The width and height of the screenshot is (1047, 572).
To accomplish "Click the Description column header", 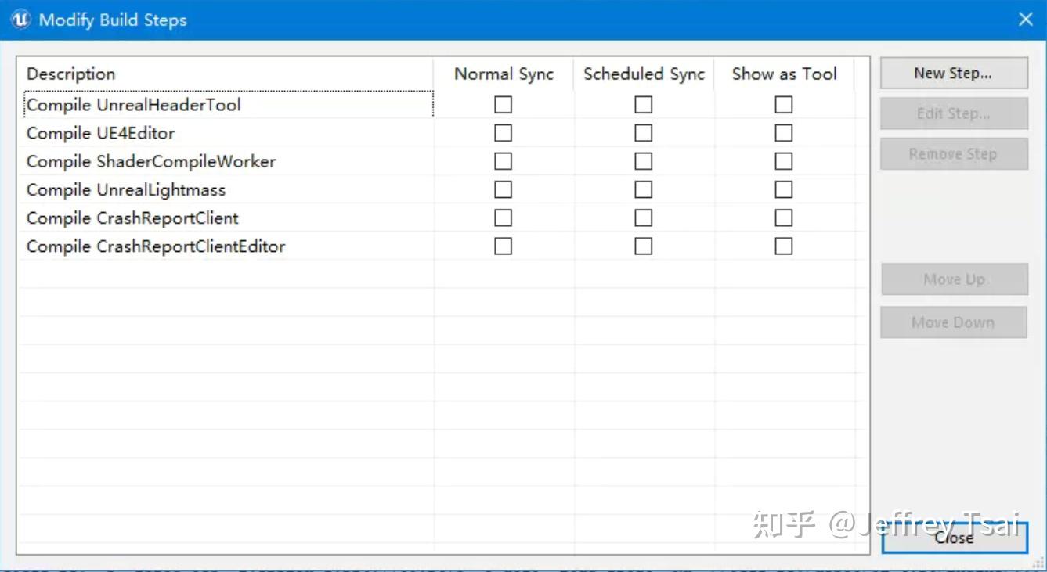I will coord(71,74).
